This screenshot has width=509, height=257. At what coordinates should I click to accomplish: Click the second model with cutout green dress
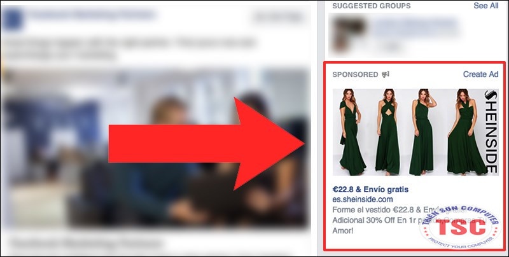tap(387, 132)
